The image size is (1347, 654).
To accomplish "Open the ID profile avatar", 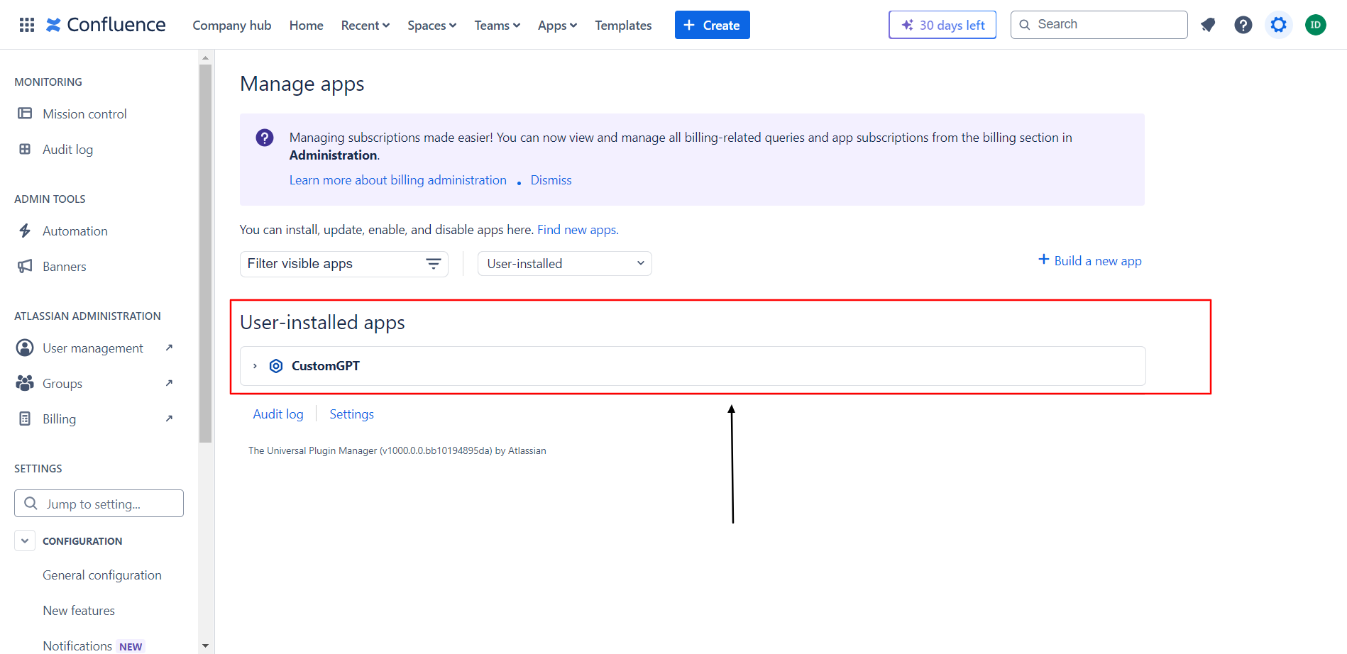I will 1316,25.
